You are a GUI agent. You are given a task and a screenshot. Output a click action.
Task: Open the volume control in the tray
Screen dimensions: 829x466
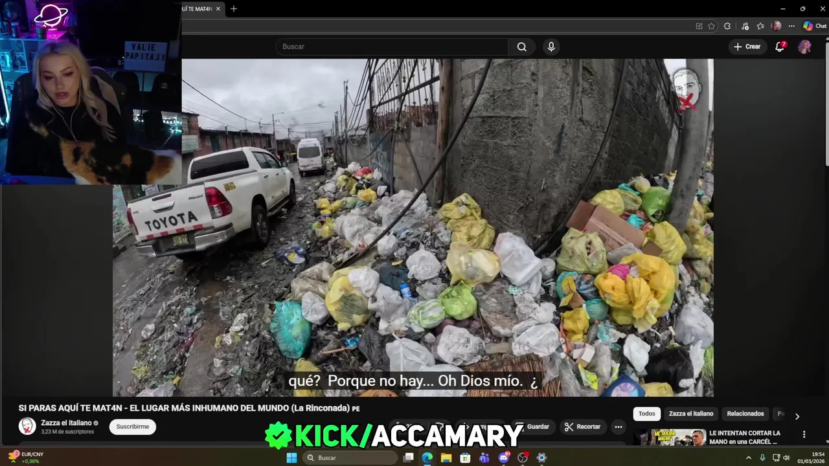[x=787, y=458]
